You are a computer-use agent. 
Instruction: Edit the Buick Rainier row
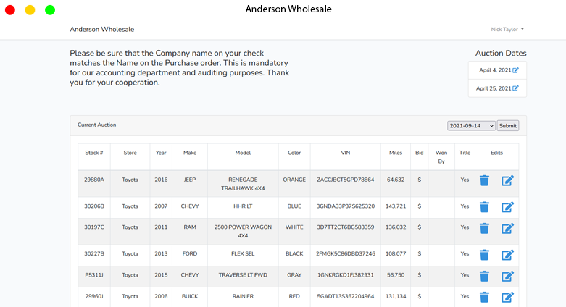tap(507, 298)
